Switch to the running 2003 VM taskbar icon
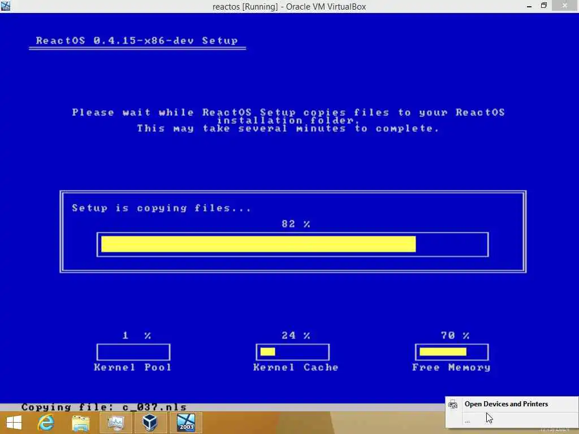 pos(185,423)
